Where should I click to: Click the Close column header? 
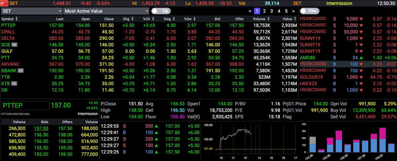(x=109, y=19)
